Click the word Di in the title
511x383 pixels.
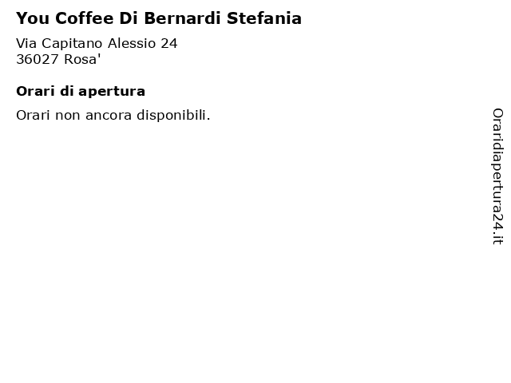click(129, 18)
